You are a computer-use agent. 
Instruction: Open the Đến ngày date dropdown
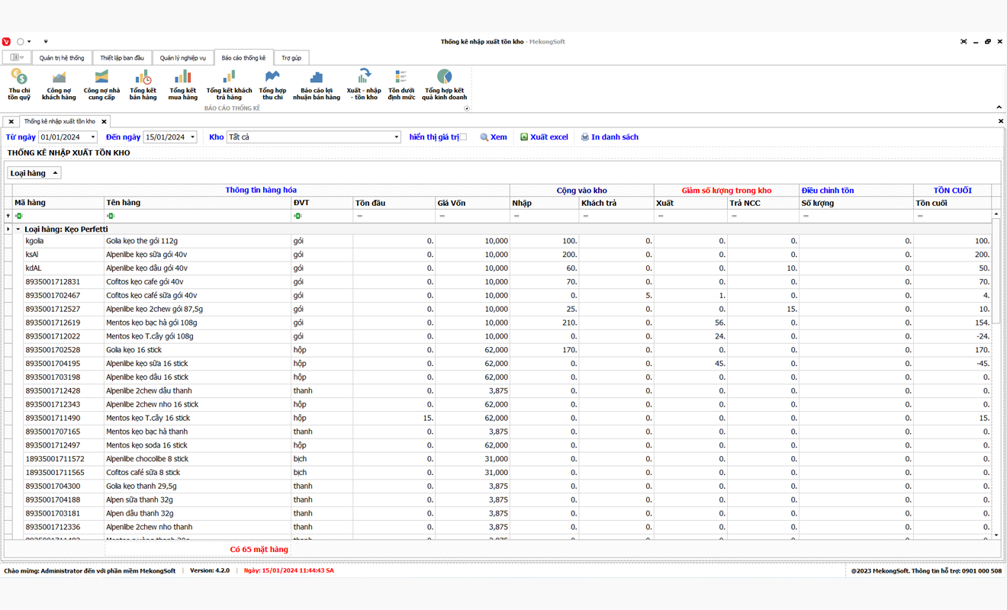coord(192,137)
